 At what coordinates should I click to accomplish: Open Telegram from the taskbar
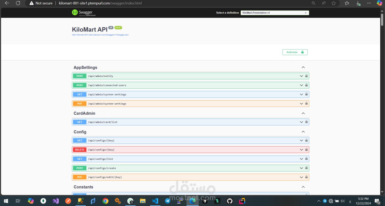[x=168, y=201]
